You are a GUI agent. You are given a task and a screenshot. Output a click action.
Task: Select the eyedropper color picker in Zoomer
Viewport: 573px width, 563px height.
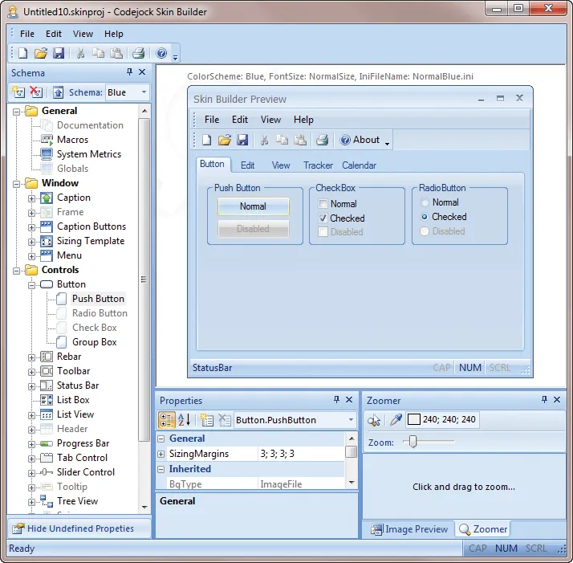click(x=395, y=420)
